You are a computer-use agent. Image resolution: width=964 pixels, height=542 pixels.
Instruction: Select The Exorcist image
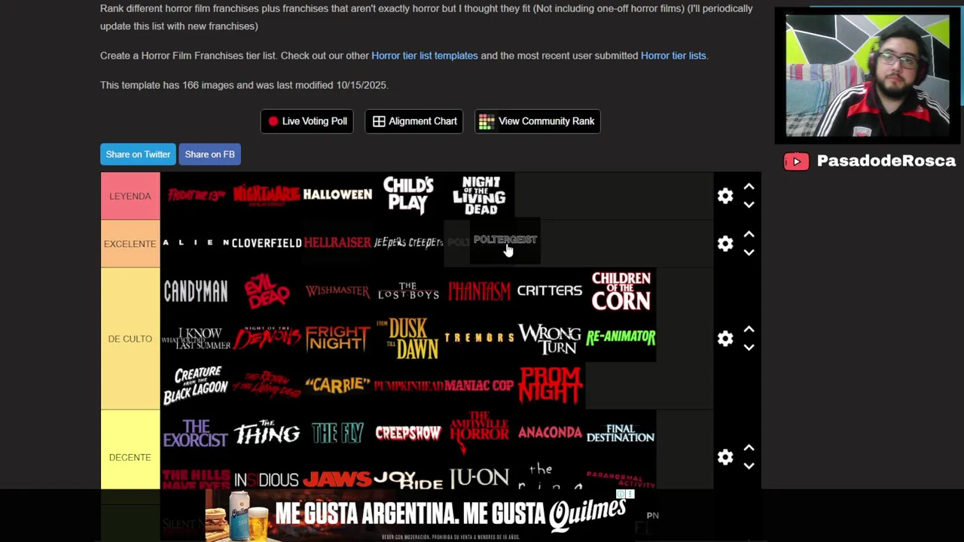(196, 434)
